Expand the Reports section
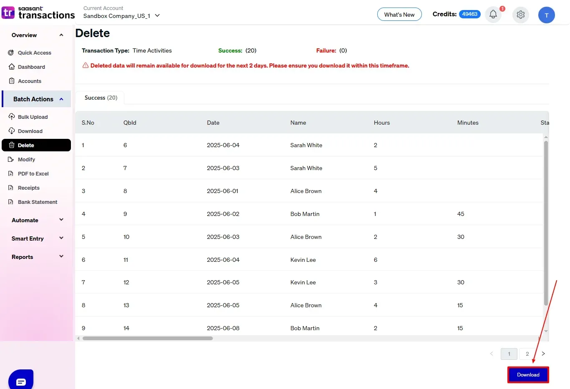 (61, 256)
